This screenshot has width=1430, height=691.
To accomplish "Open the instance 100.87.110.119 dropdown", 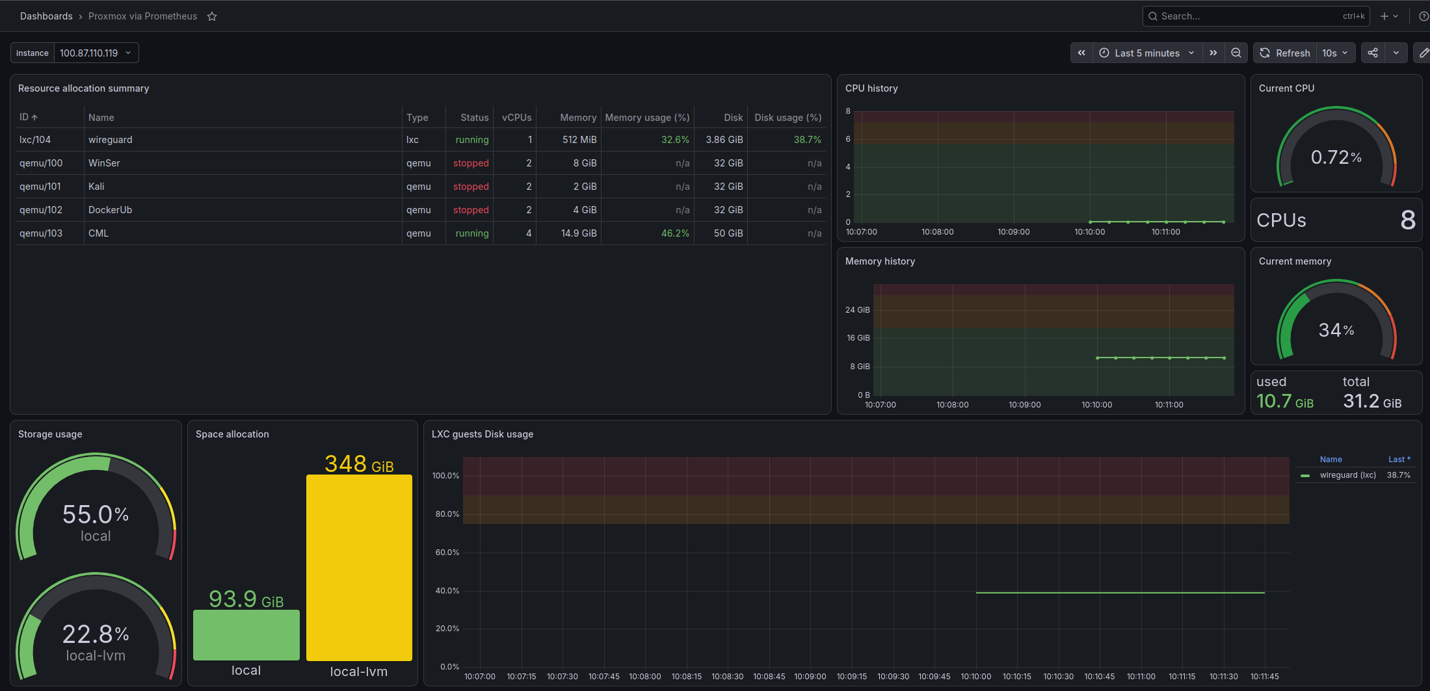I will click(x=96, y=53).
